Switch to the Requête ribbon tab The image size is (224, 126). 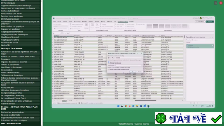point(131,22)
